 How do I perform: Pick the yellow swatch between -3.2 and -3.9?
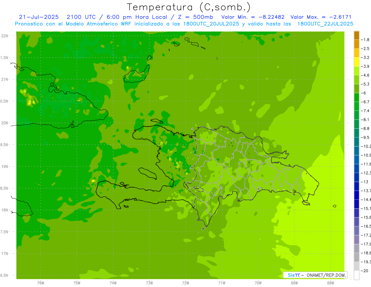(356, 62)
